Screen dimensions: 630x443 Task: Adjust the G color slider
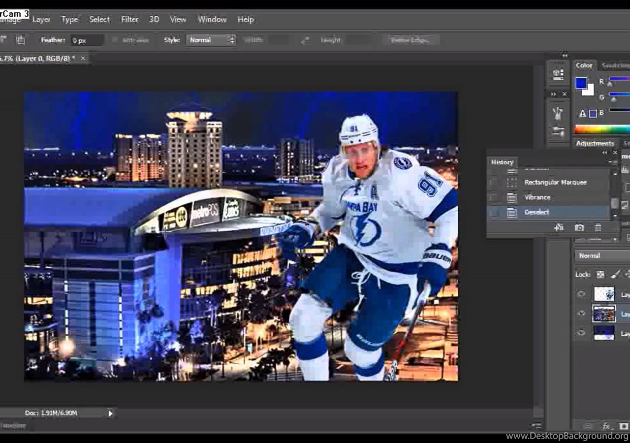click(x=619, y=95)
